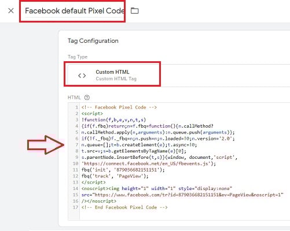
Task: Close the tag editor with the X icon
Action: click(11, 11)
